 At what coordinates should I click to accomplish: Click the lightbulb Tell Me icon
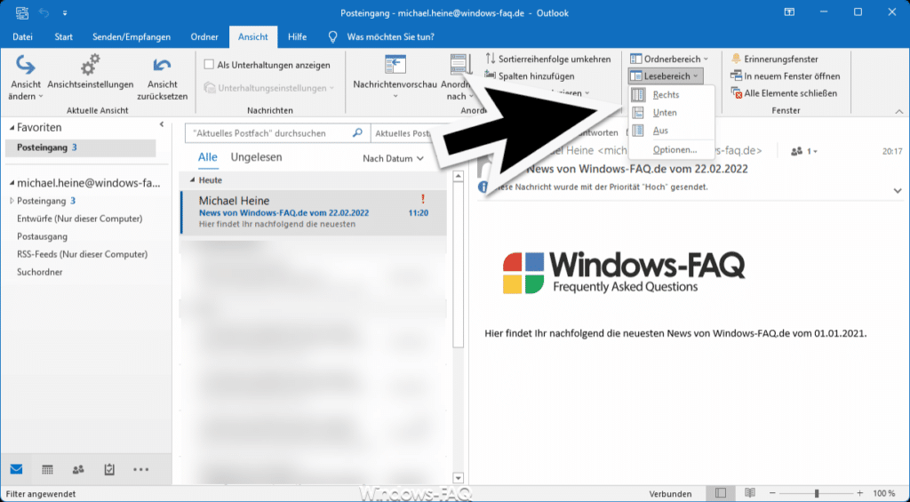click(332, 37)
